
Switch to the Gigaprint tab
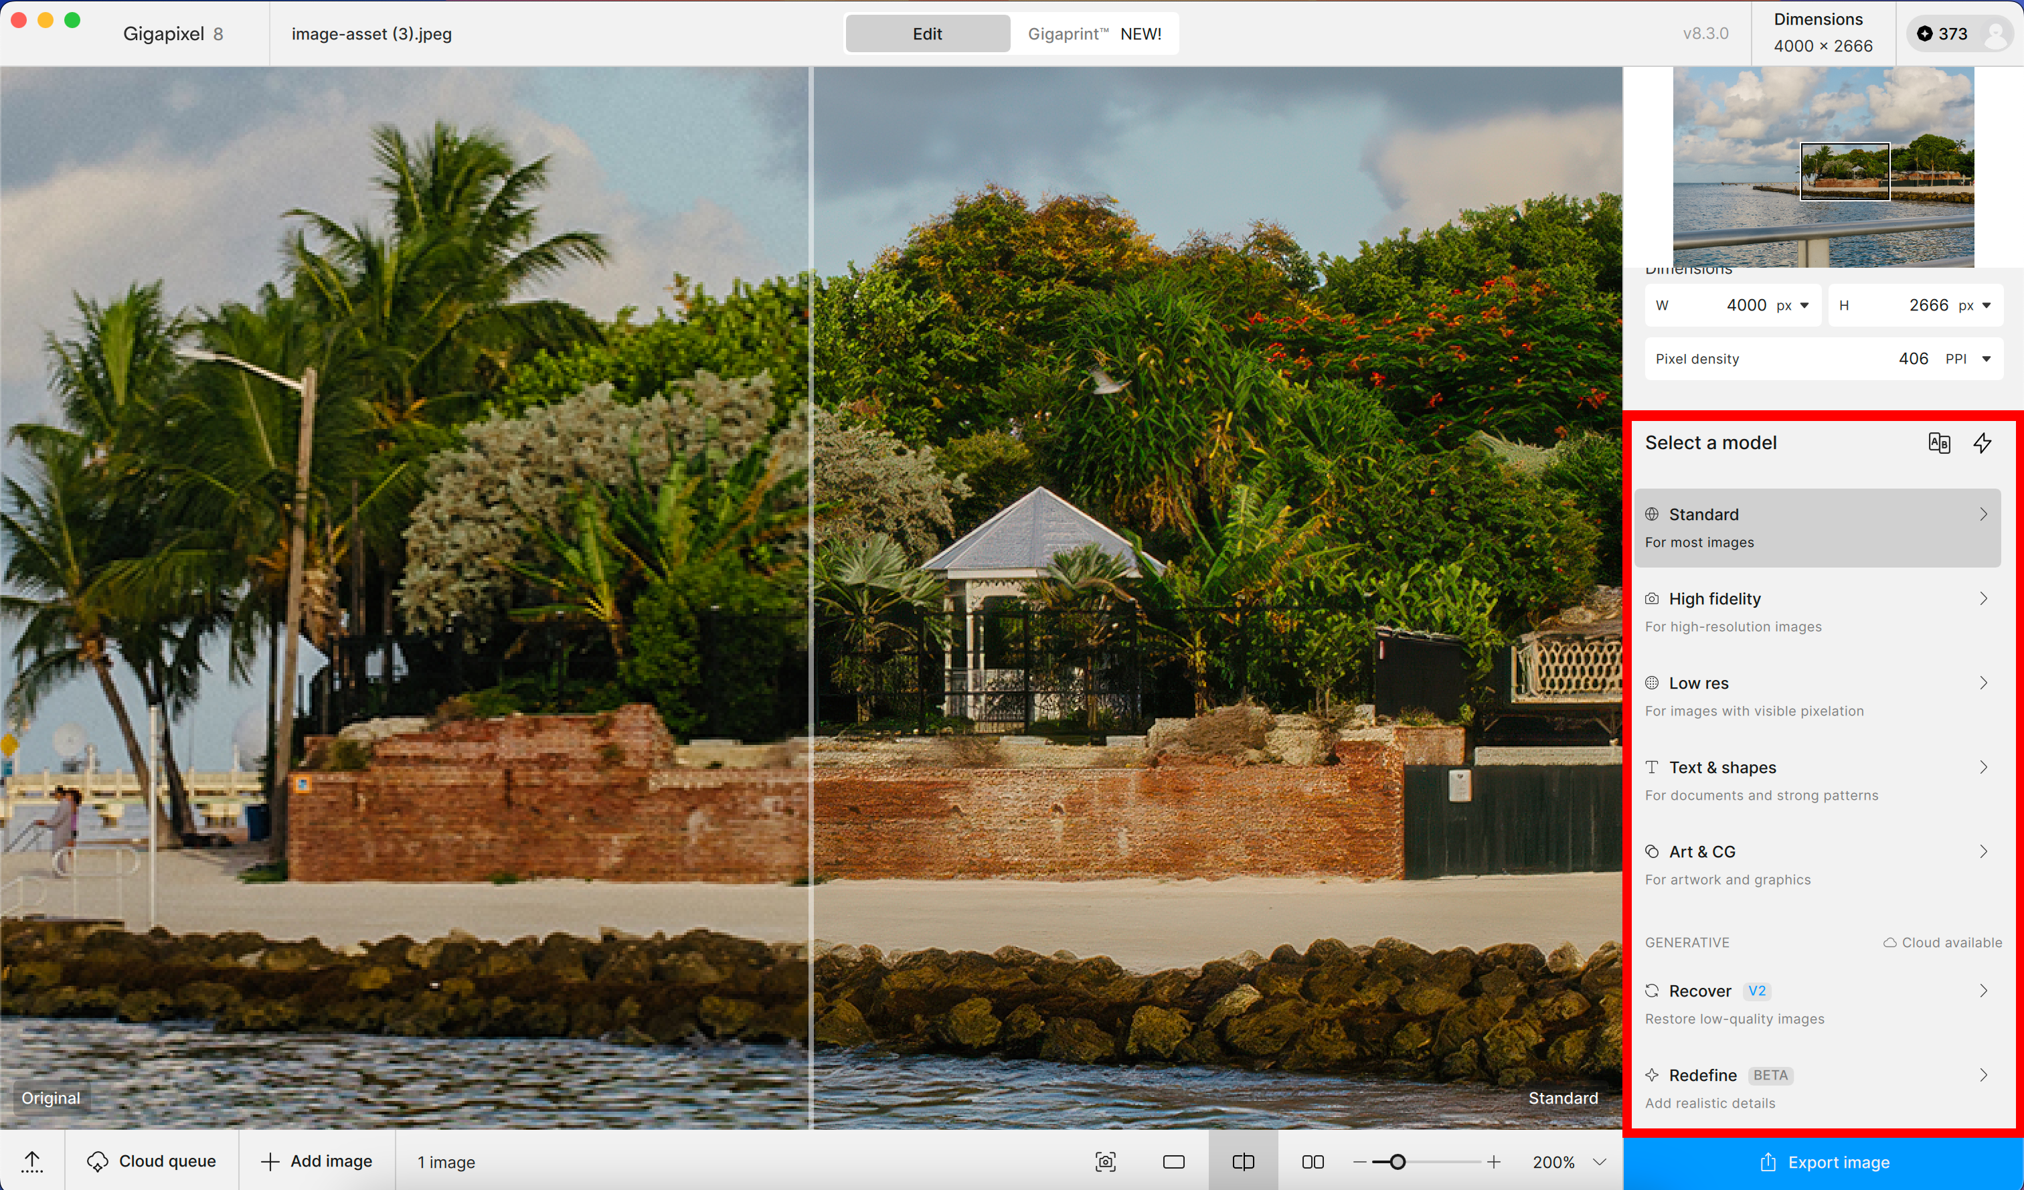[x=1094, y=33]
